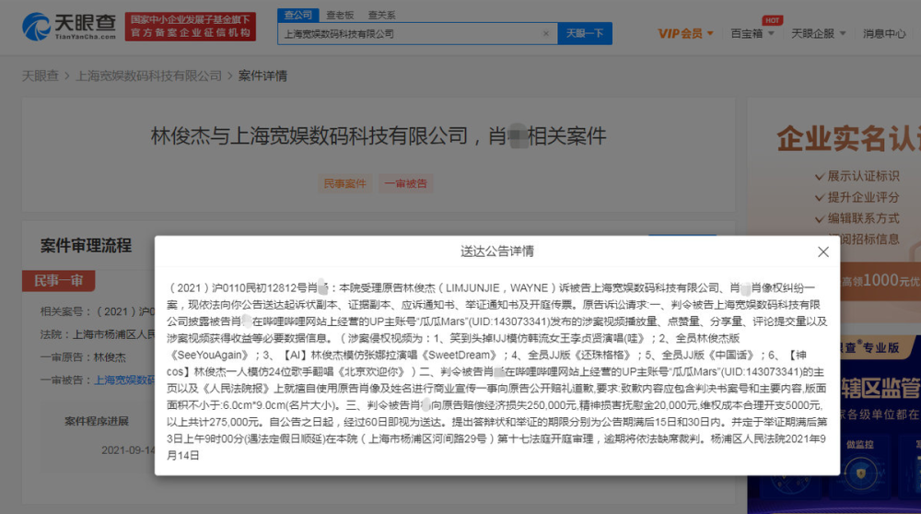
Task: Select the 查关系 tab
Action: [382, 16]
